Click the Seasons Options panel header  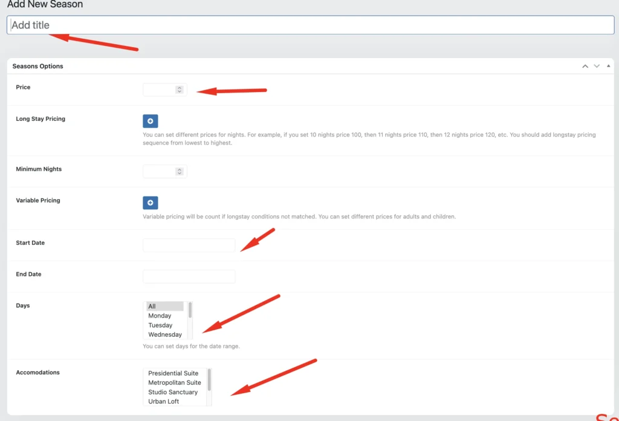310,66
